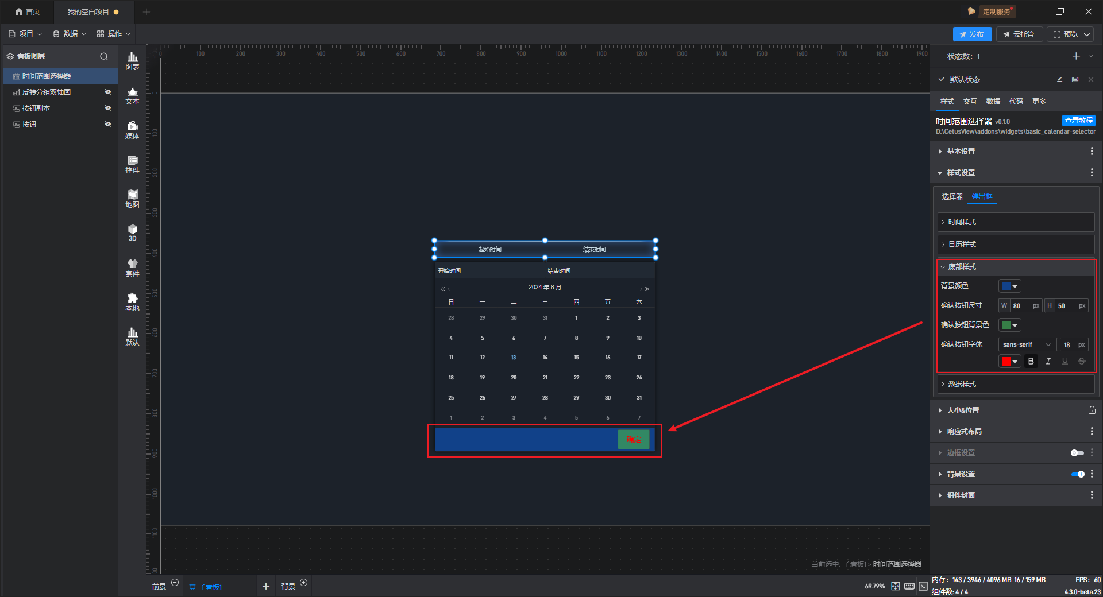Collapse the 底部样式 section

point(1016,267)
